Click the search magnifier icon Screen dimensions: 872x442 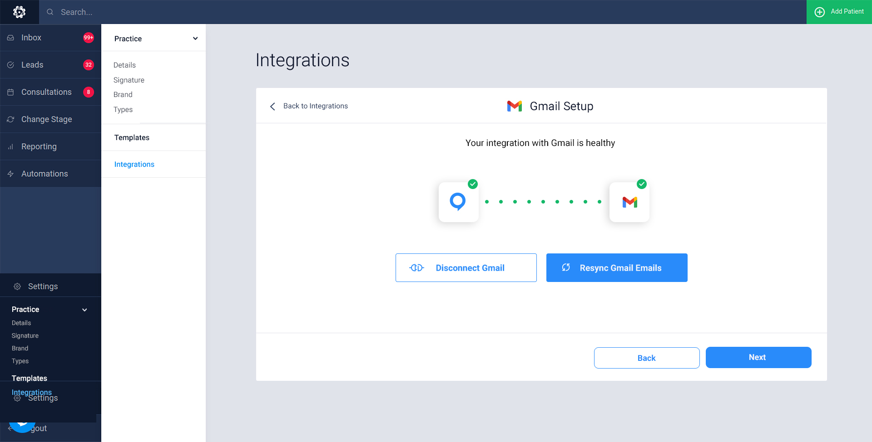tap(50, 12)
